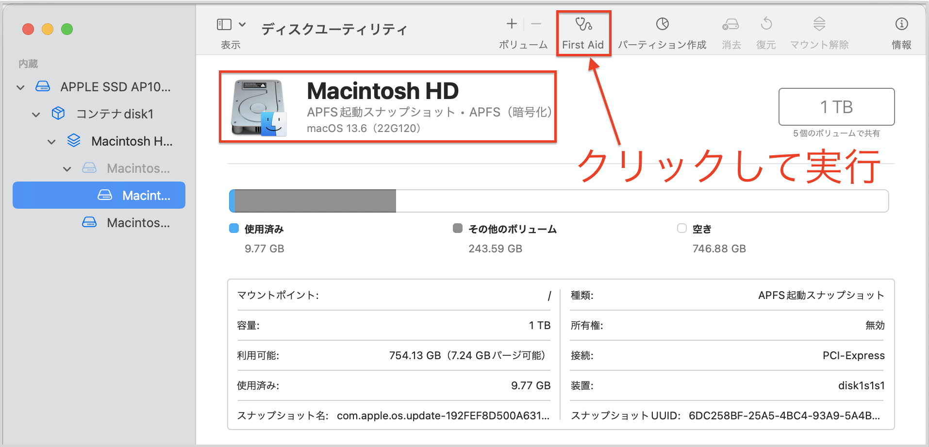Click the スナップショット UUID: field label
Screen dimensions: 929x447
[626, 415]
